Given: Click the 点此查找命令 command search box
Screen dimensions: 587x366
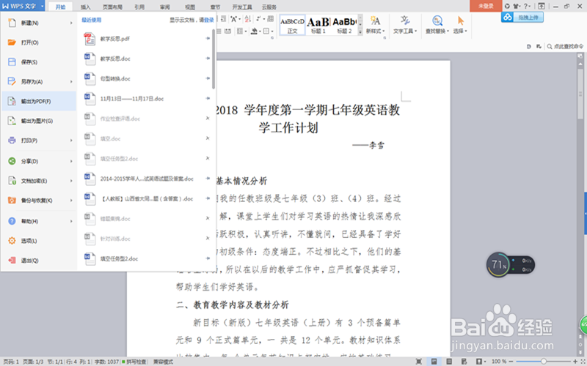Looking at the screenshot, I should (x=565, y=46).
